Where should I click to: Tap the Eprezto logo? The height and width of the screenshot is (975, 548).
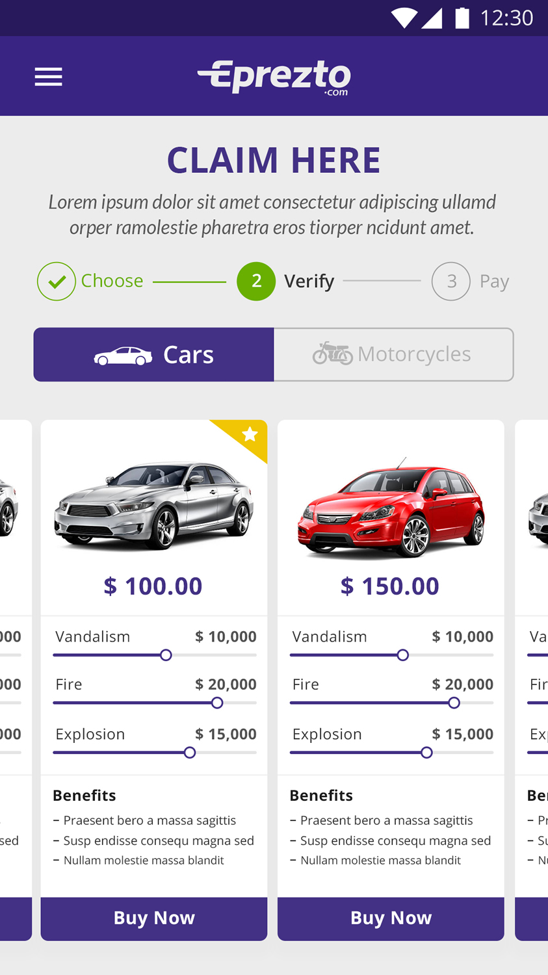click(x=274, y=77)
